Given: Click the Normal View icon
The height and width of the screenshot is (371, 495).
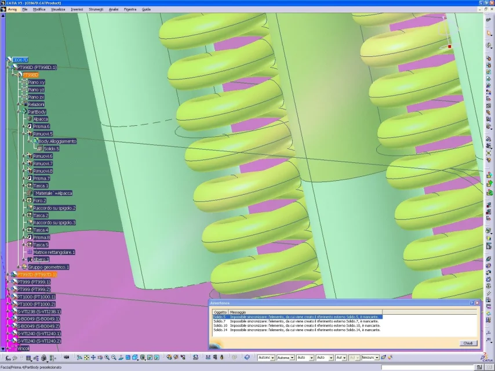Looking at the screenshot, I should click(121, 358).
